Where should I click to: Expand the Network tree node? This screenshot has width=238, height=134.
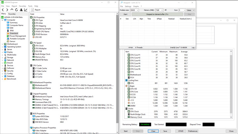click(x=2, y=60)
